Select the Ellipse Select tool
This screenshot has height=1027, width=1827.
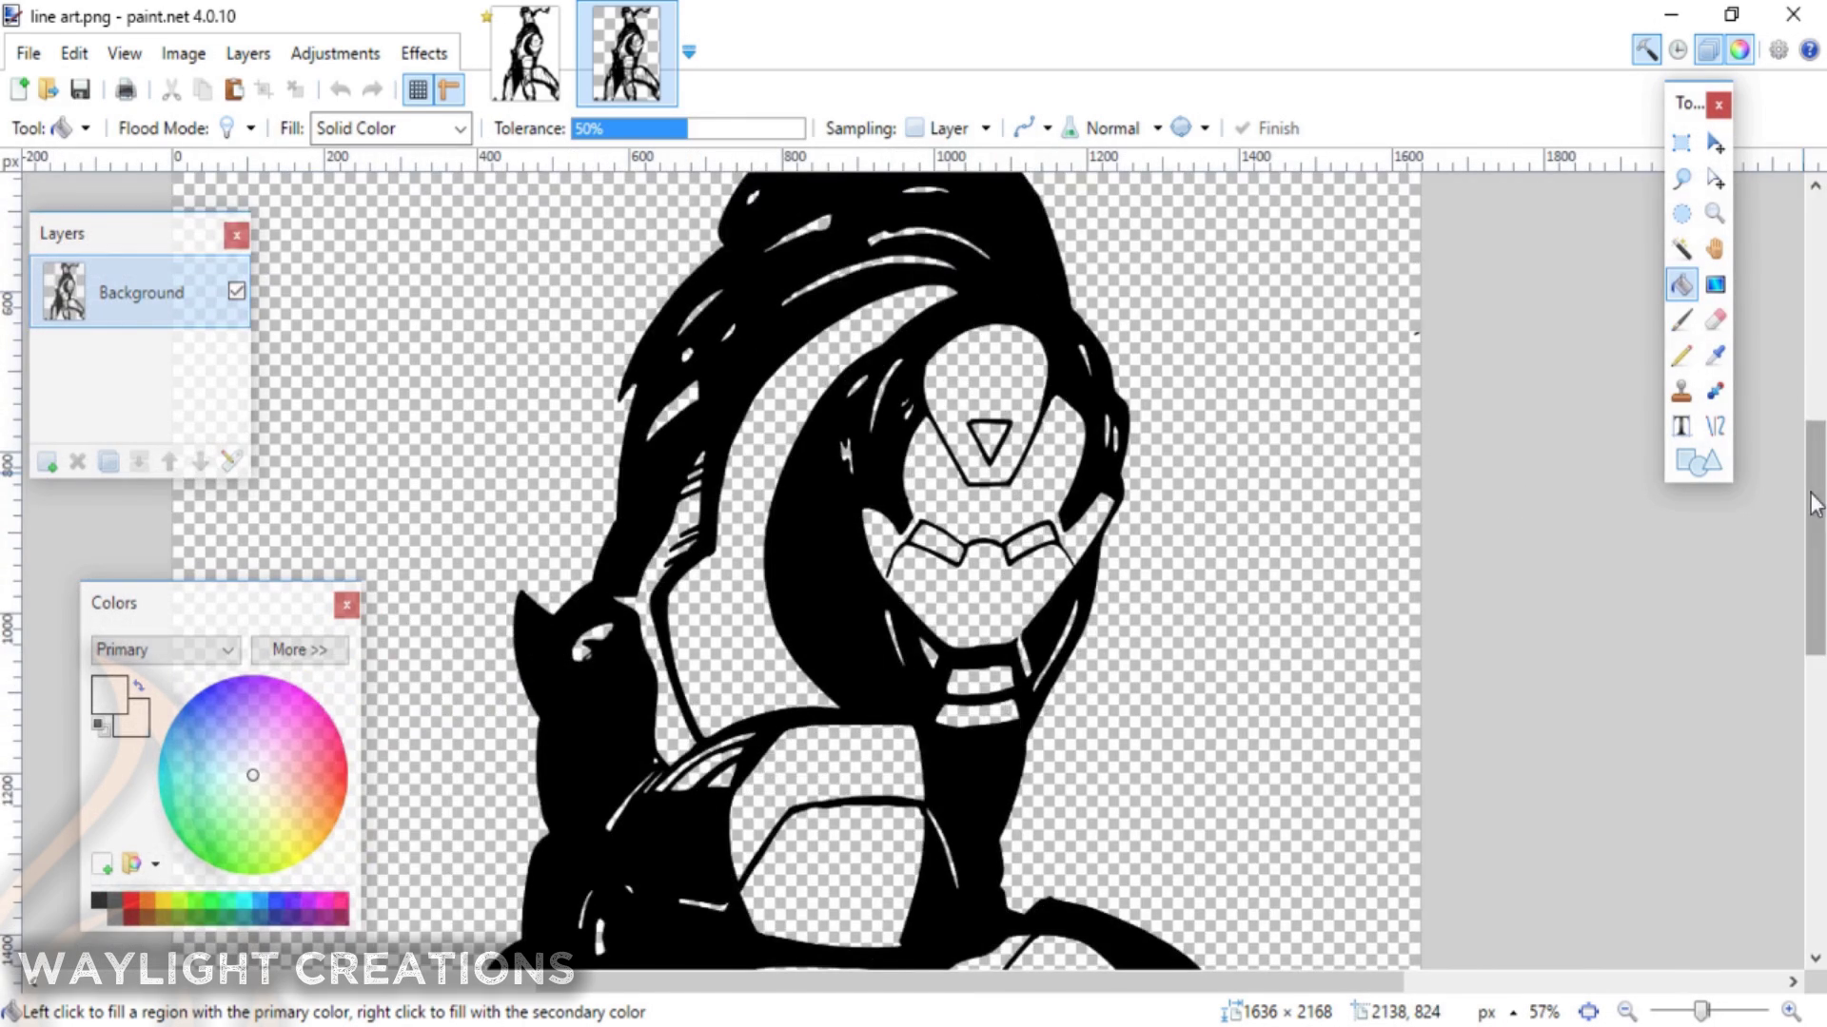click(1681, 214)
